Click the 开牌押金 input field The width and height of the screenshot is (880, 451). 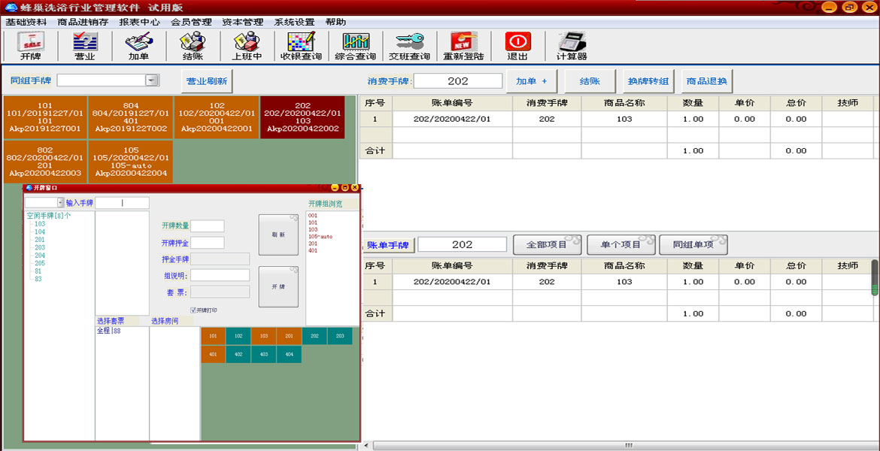[x=207, y=242]
